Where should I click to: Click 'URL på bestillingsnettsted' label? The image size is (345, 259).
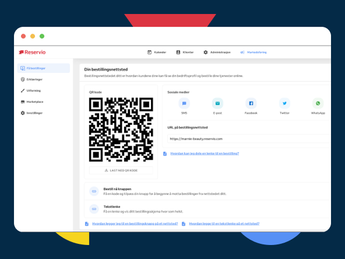point(188,127)
